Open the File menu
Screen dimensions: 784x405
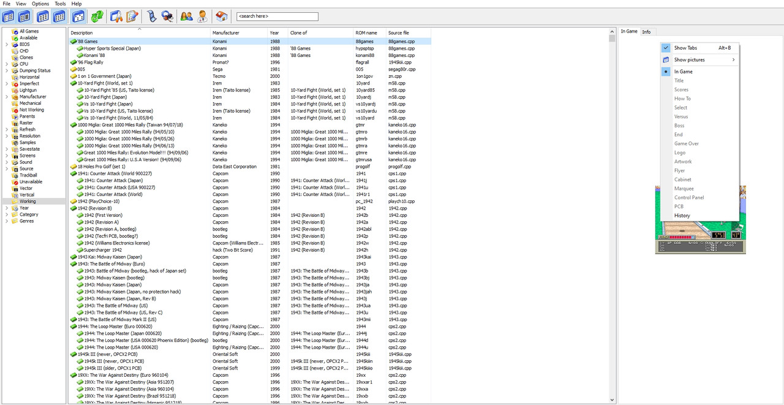click(6, 4)
